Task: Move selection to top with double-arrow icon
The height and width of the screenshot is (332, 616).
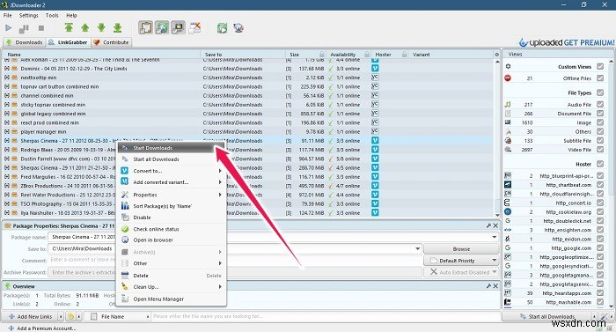Action: click(69, 27)
